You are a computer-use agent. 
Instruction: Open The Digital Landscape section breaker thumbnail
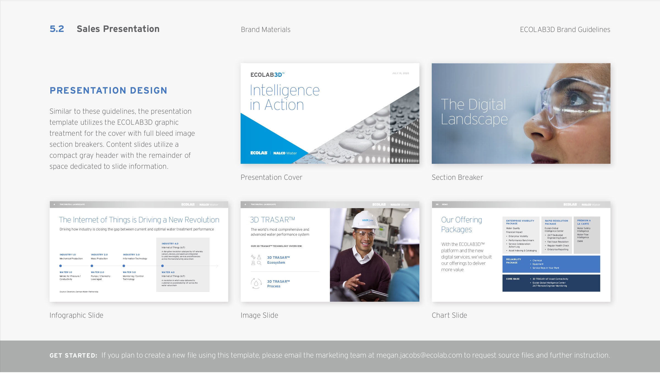coord(521,113)
